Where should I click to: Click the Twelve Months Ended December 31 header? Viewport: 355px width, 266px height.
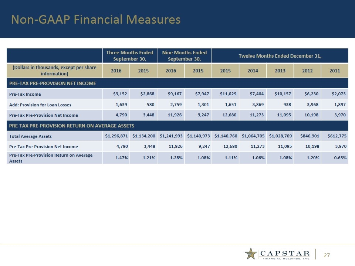(280, 56)
